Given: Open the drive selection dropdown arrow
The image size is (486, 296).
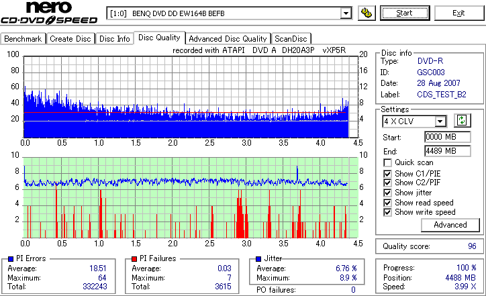Looking at the screenshot, I should 346,13.
